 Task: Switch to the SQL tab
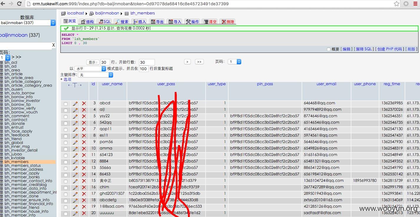(105, 22)
